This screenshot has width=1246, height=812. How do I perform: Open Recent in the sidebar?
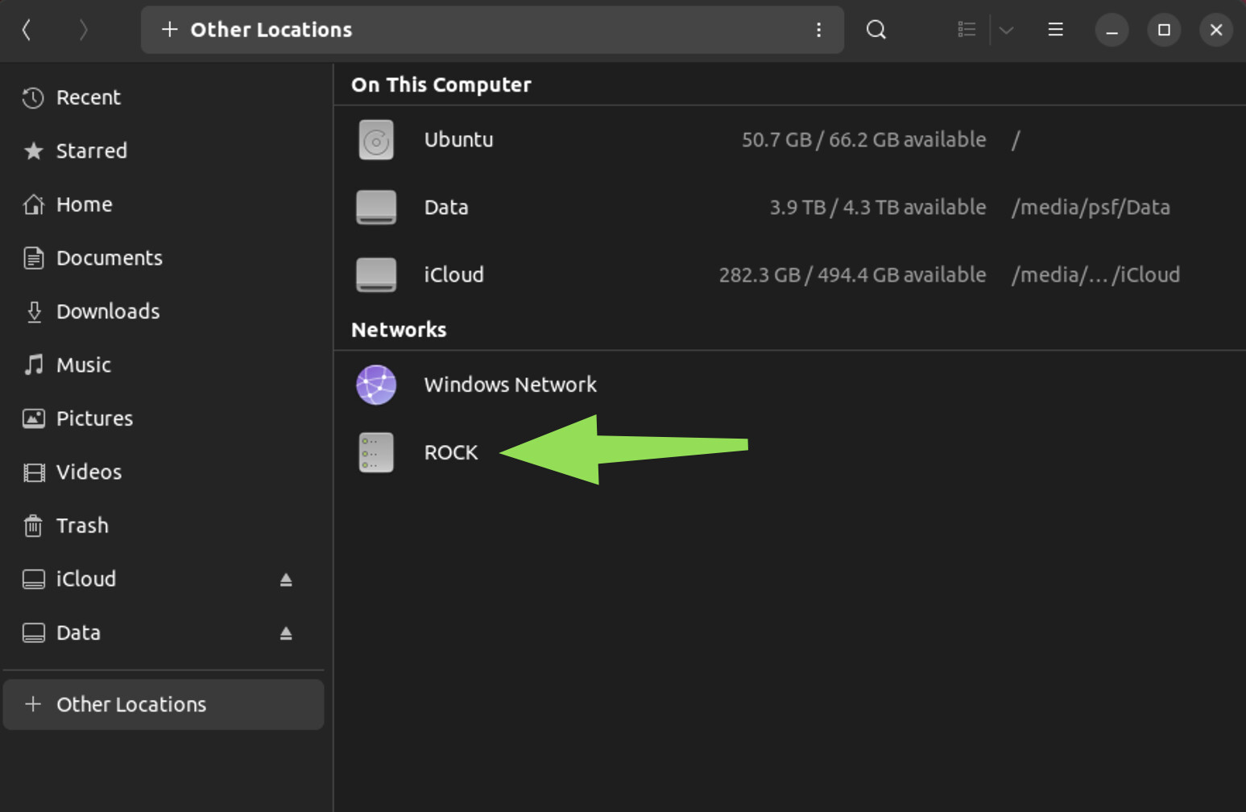pyautogui.click(x=88, y=97)
